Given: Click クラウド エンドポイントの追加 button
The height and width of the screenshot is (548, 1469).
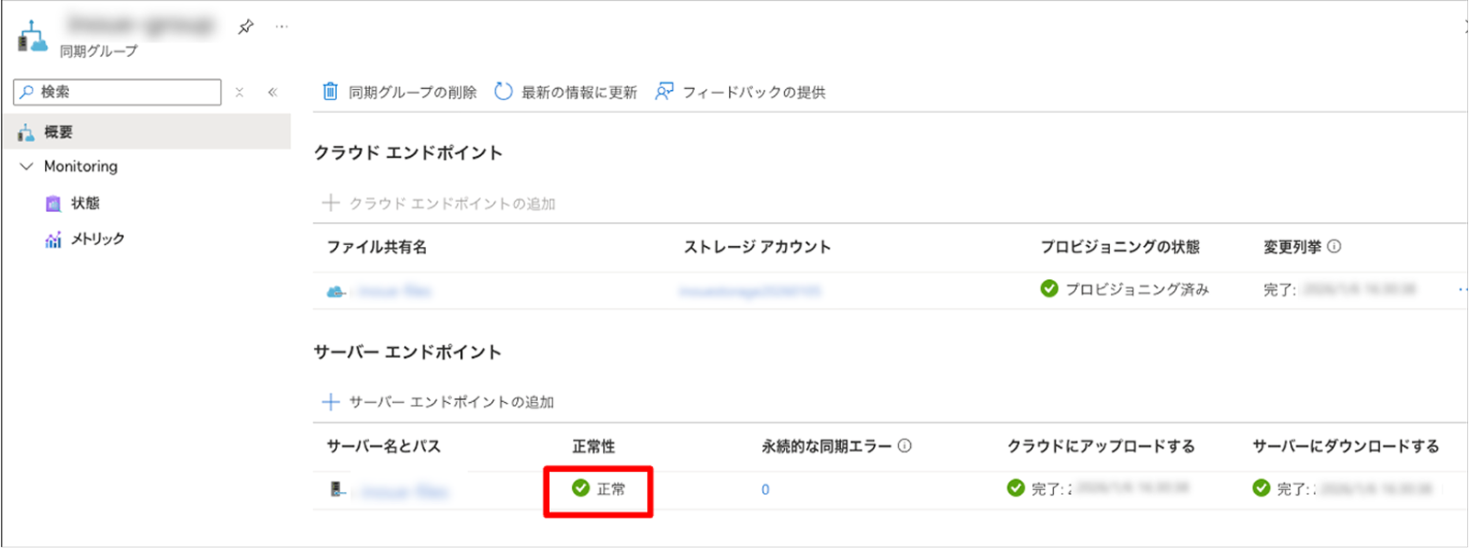Looking at the screenshot, I should pos(439,203).
